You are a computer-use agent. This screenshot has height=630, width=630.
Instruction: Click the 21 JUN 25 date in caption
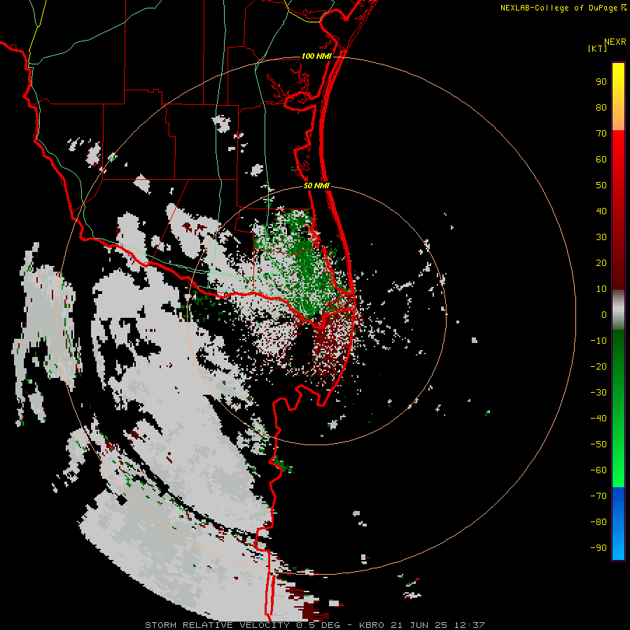(x=419, y=625)
